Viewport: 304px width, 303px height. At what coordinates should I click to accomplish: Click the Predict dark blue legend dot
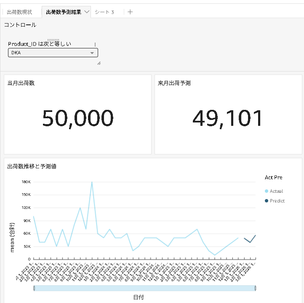pos(267,201)
